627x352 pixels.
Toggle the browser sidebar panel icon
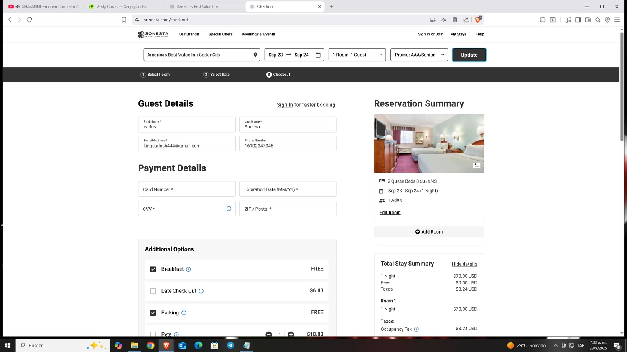[578, 20]
